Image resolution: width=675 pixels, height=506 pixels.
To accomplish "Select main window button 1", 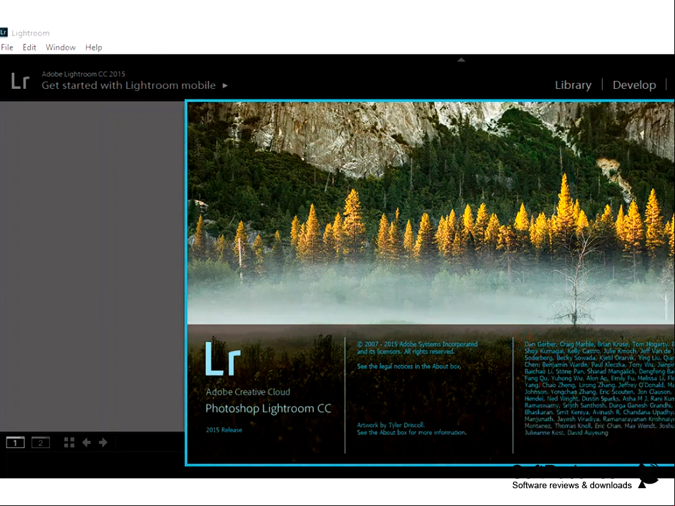I will pos(15,442).
